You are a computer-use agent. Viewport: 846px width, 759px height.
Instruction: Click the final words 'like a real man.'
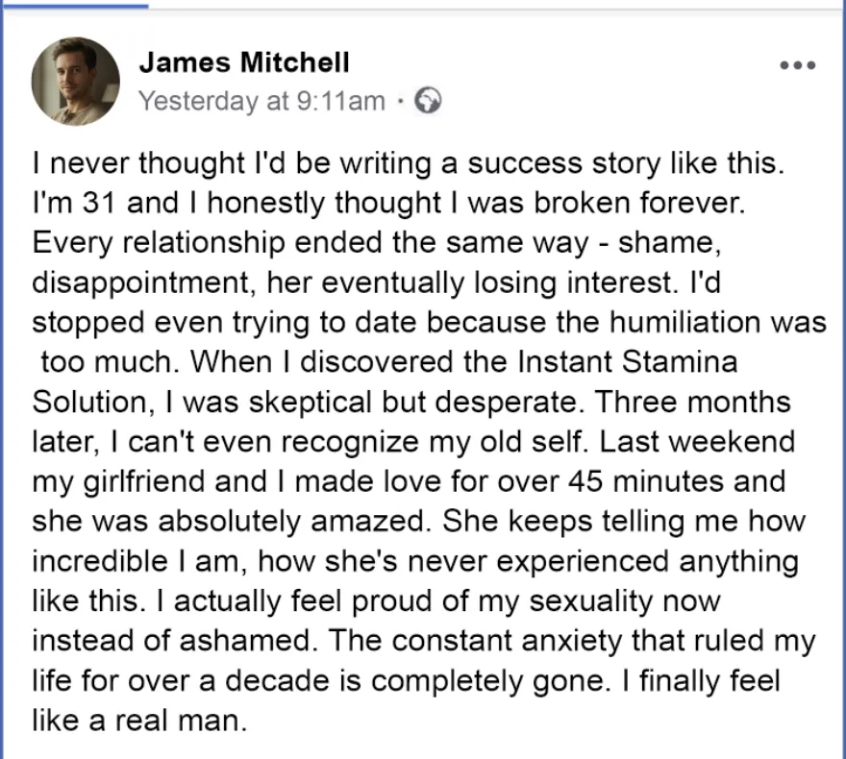pyautogui.click(x=139, y=721)
